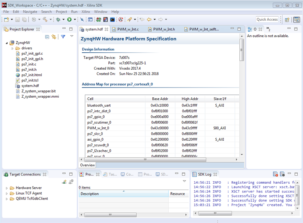Click the Project Explorer filter funnel icon
Image resolution: width=303 pixels, height=223 pixels.
pyautogui.click(x=63, y=36)
